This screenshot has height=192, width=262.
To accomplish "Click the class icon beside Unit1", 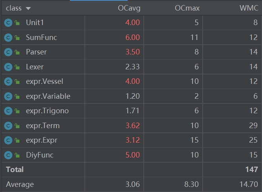I will click(8, 23).
